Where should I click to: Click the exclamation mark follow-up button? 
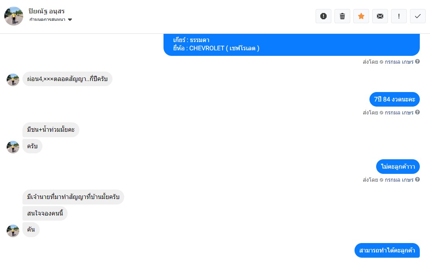click(399, 16)
